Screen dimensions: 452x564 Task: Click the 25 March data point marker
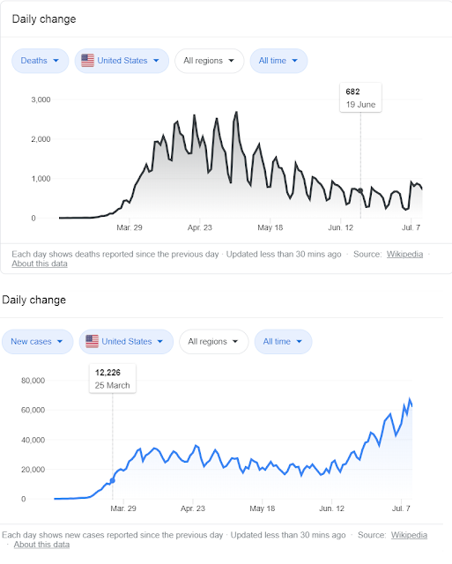(x=113, y=480)
